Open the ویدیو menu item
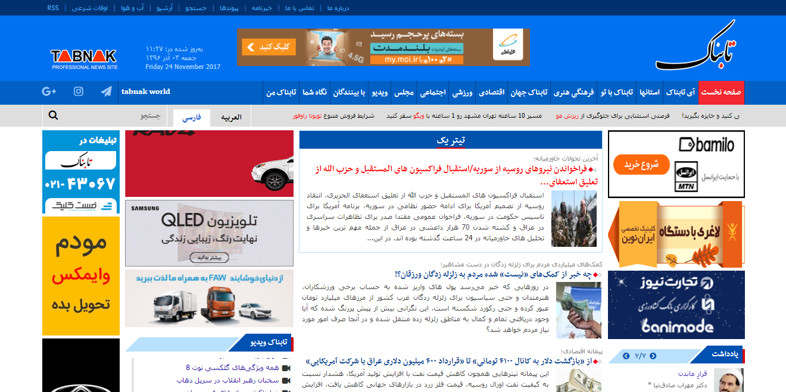 [x=380, y=92]
